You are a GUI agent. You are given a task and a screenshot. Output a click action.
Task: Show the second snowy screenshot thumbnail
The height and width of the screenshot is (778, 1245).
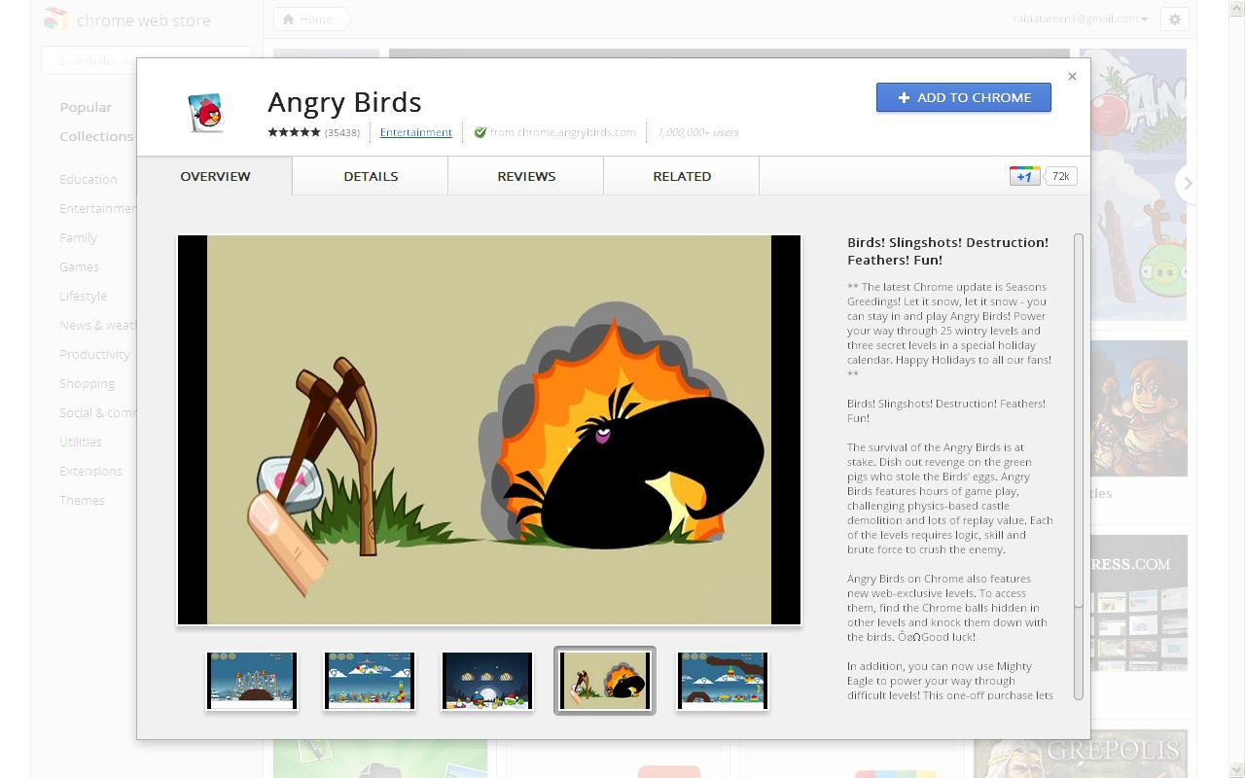click(370, 681)
